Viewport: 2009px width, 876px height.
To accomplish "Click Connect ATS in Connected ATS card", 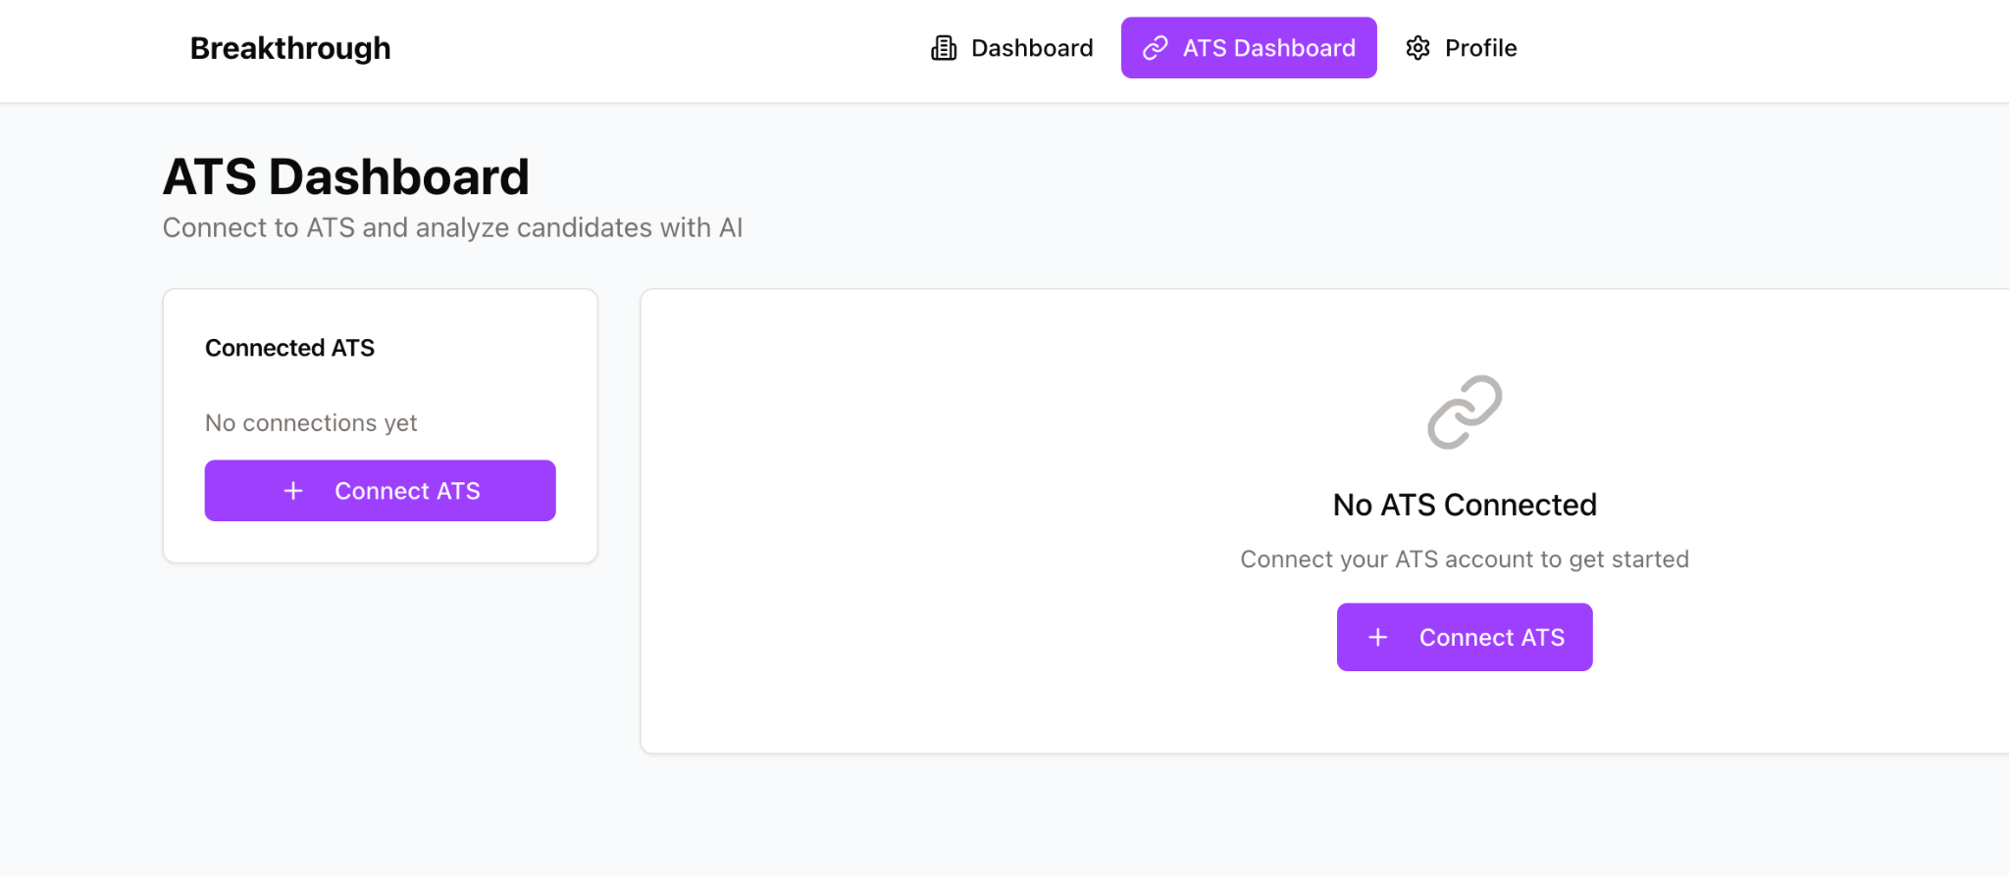I will [381, 491].
